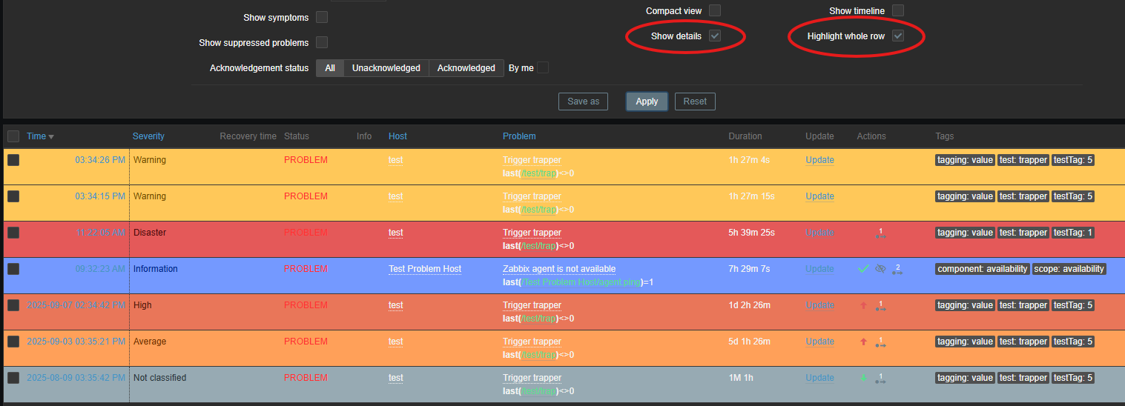Select the Acknowledged status filter
Screen dimensions: 1125x406
pos(466,68)
